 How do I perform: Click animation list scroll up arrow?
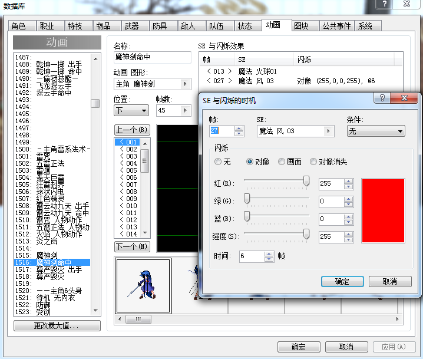coord(95,58)
